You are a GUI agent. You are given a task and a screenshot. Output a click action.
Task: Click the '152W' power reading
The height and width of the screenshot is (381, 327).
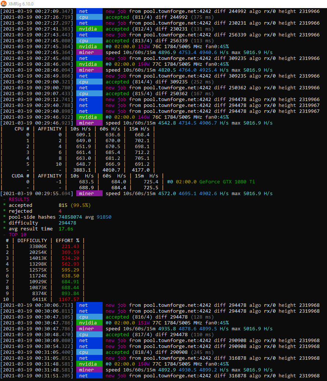[x=144, y=46]
